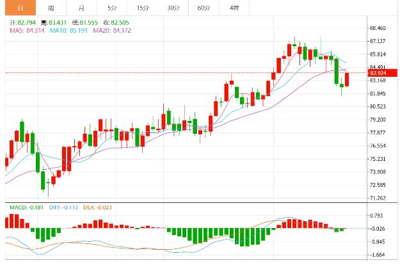Switch to the 5分 interval tab
This screenshot has height=267, width=400.
point(112,8)
